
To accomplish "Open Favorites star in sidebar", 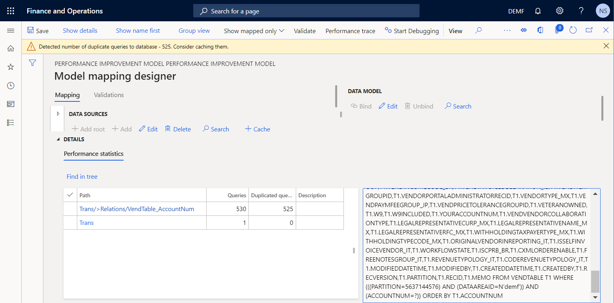I will coord(11,67).
